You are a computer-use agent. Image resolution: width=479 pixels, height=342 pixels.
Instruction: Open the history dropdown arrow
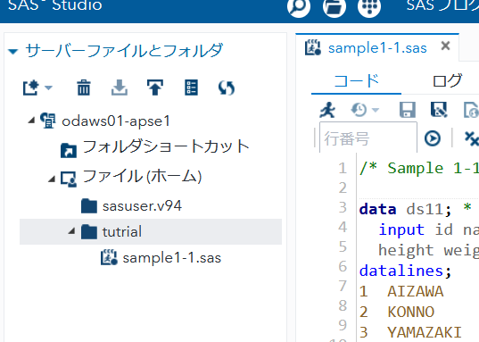coord(376,110)
